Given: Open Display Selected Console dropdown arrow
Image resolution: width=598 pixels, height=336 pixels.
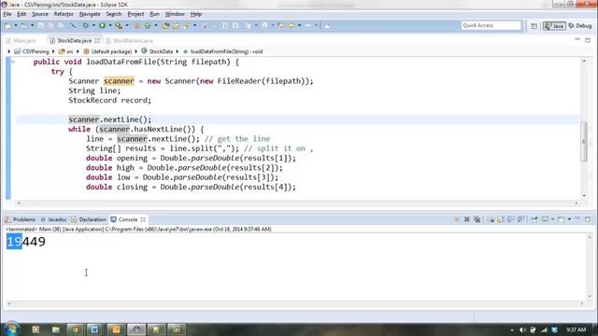Looking at the screenshot, I should click(552, 219).
